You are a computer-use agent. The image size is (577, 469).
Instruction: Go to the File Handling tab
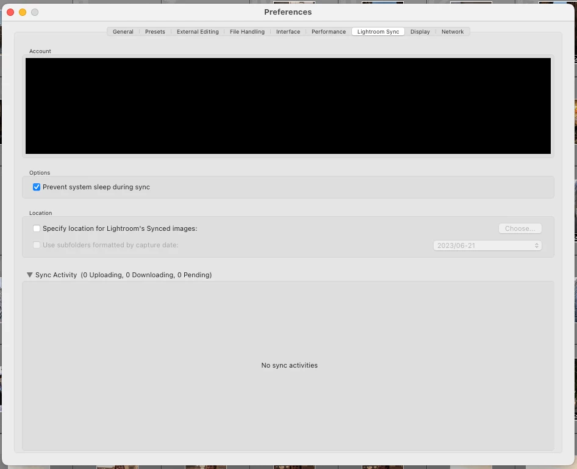(x=247, y=32)
